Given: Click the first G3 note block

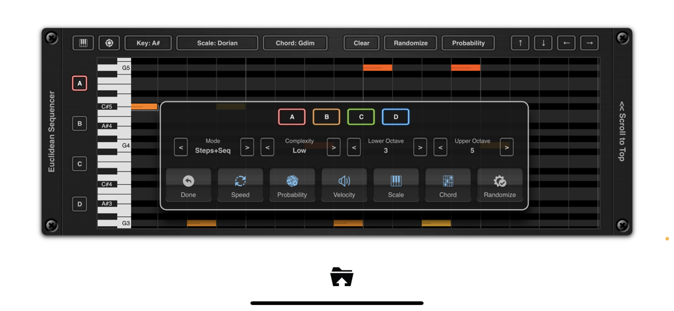Looking at the screenshot, I should [201, 223].
